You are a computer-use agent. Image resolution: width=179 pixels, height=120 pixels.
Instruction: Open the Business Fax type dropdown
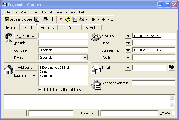128,50
